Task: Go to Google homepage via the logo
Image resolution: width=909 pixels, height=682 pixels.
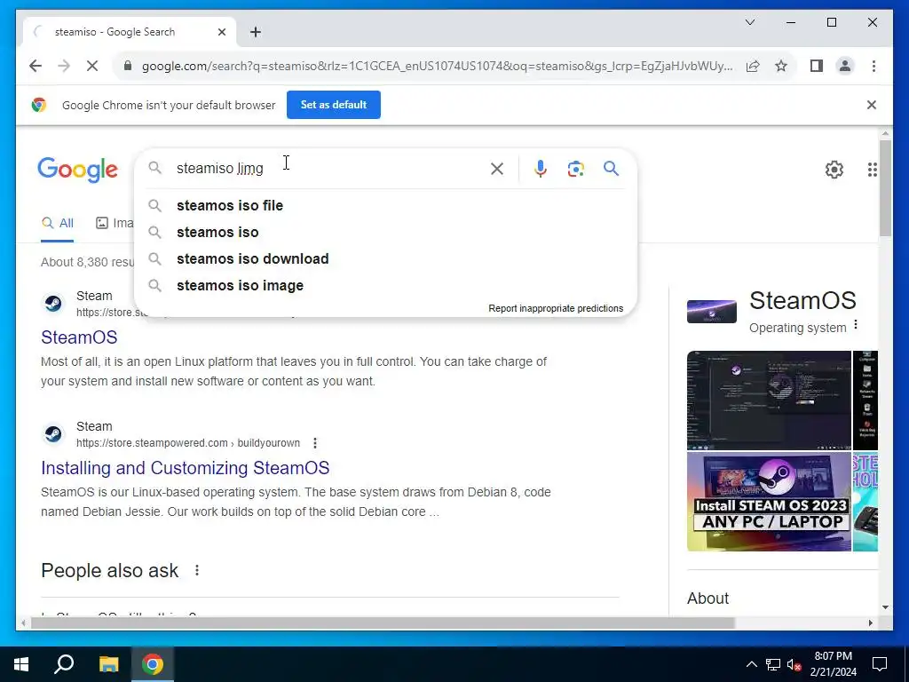Action: pyautogui.click(x=78, y=170)
